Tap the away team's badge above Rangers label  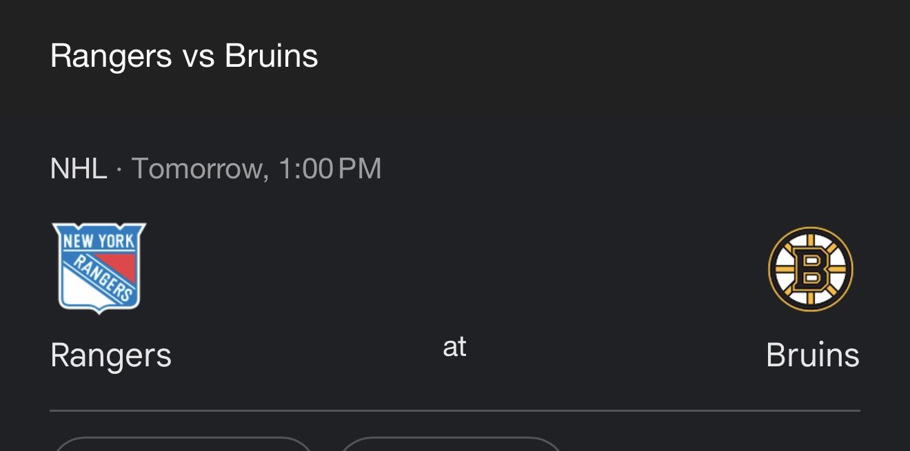click(x=99, y=268)
